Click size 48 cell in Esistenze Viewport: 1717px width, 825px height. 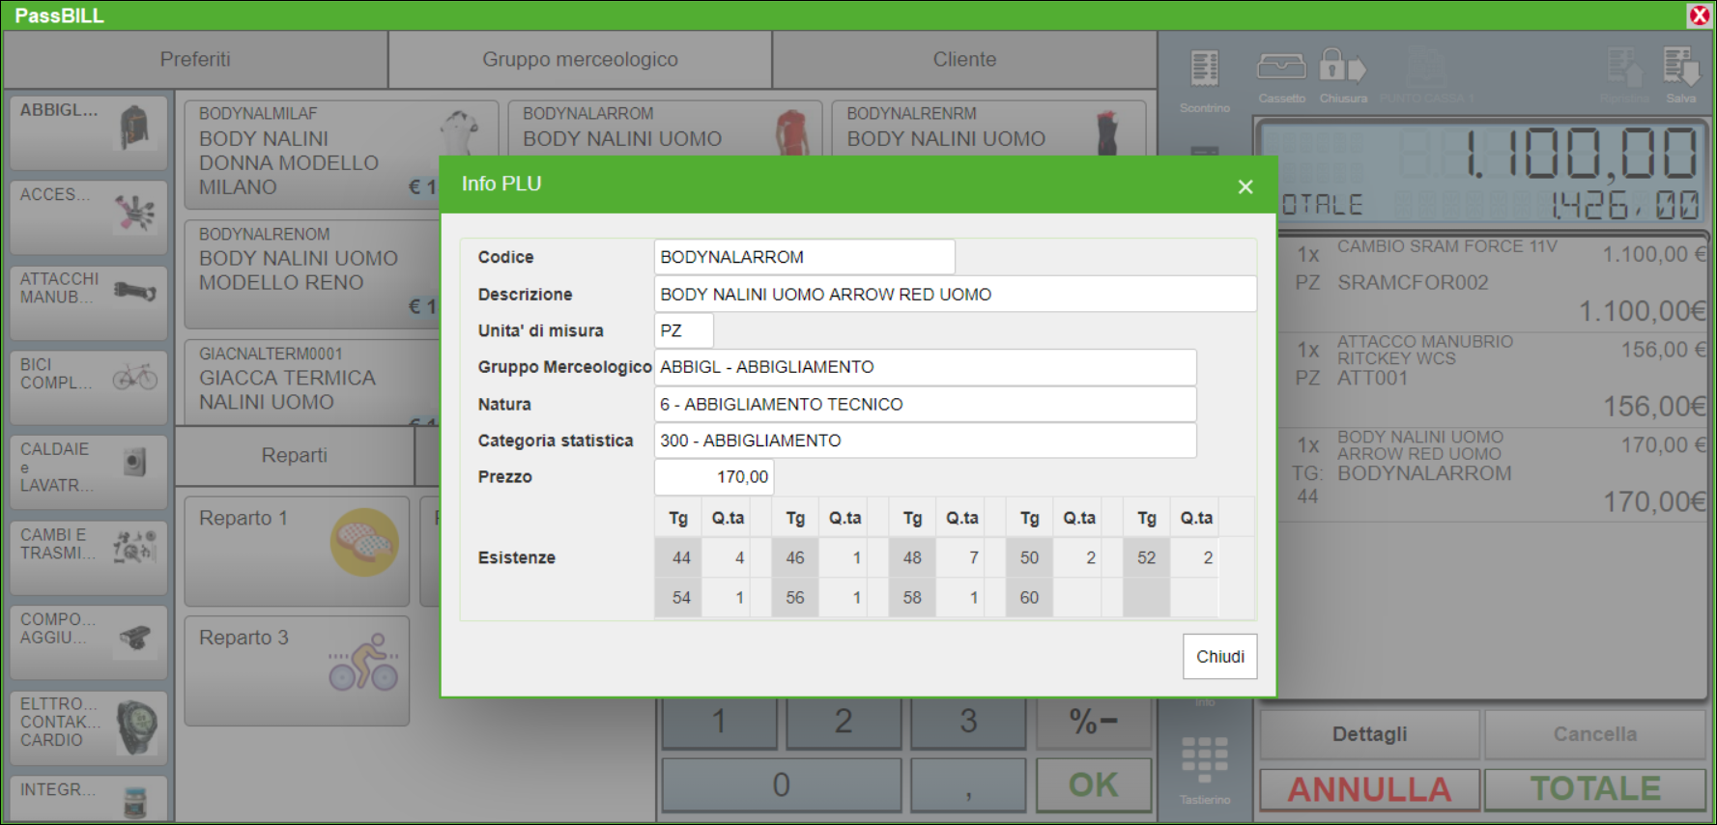(912, 557)
